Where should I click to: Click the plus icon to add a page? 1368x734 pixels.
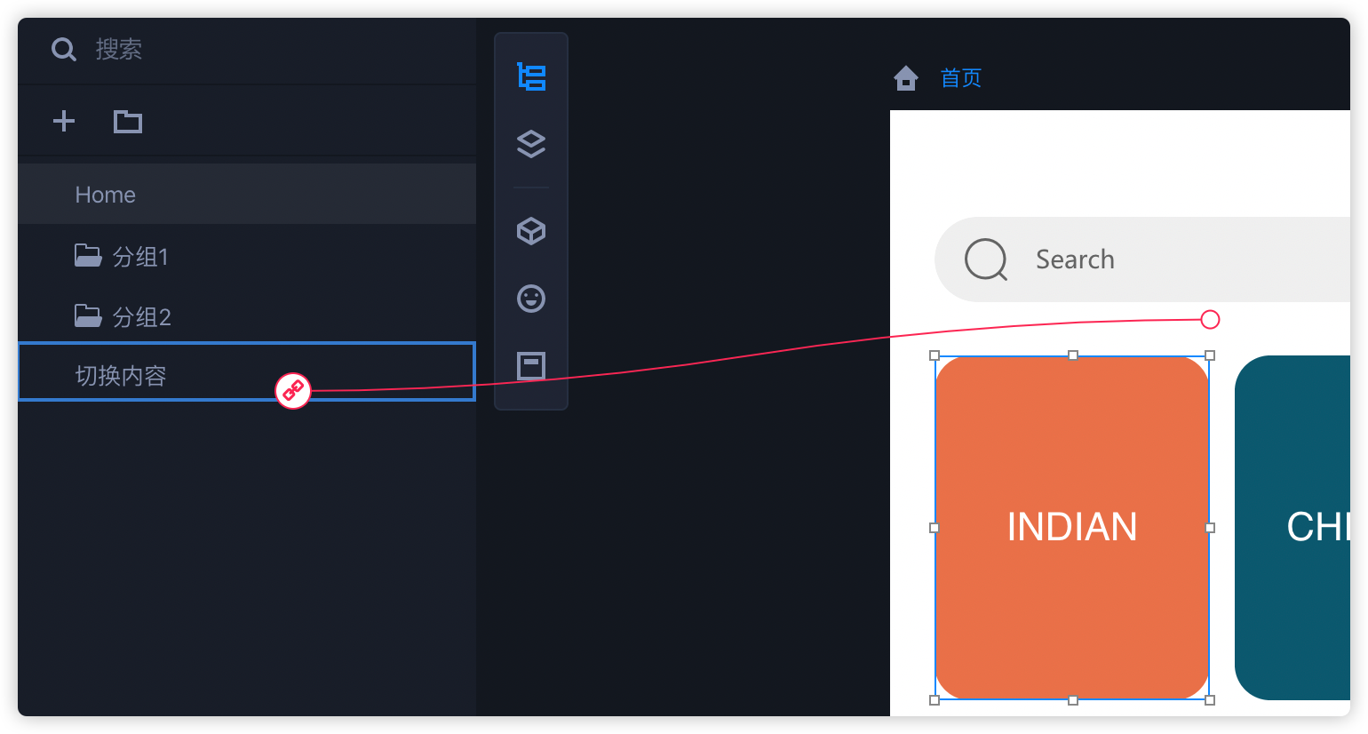click(x=64, y=121)
